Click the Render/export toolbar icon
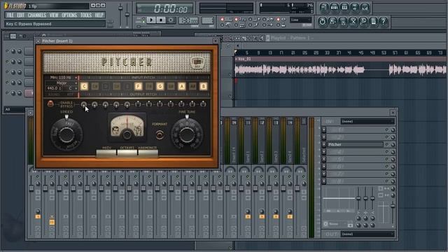 click(x=343, y=22)
